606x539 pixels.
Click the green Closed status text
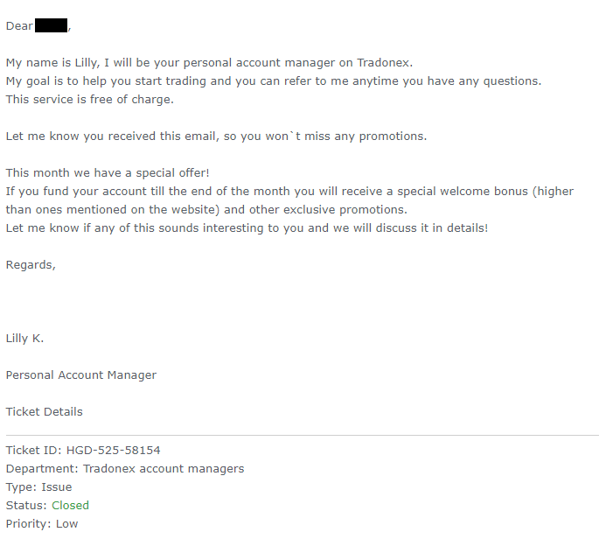[x=70, y=506]
